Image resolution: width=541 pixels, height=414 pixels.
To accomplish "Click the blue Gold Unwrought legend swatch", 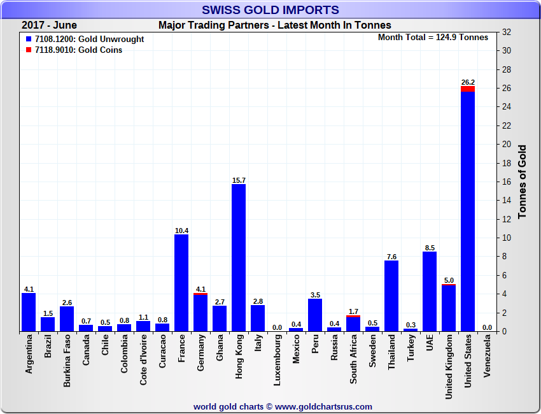I will tap(29, 39).
